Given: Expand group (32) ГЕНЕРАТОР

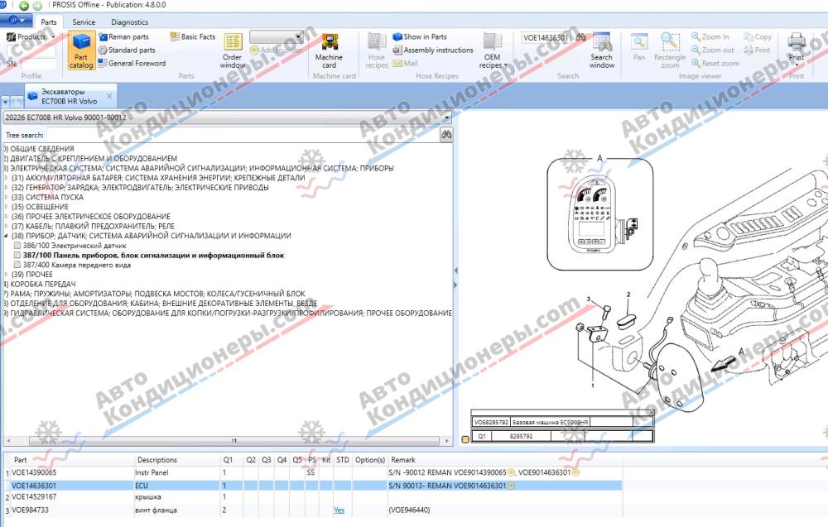Looking at the screenshot, I should (7, 187).
